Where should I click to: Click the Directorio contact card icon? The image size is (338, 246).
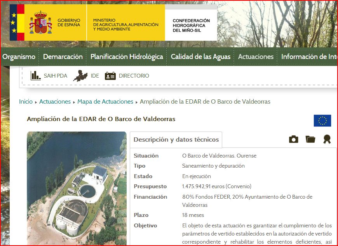pos(110,76)
